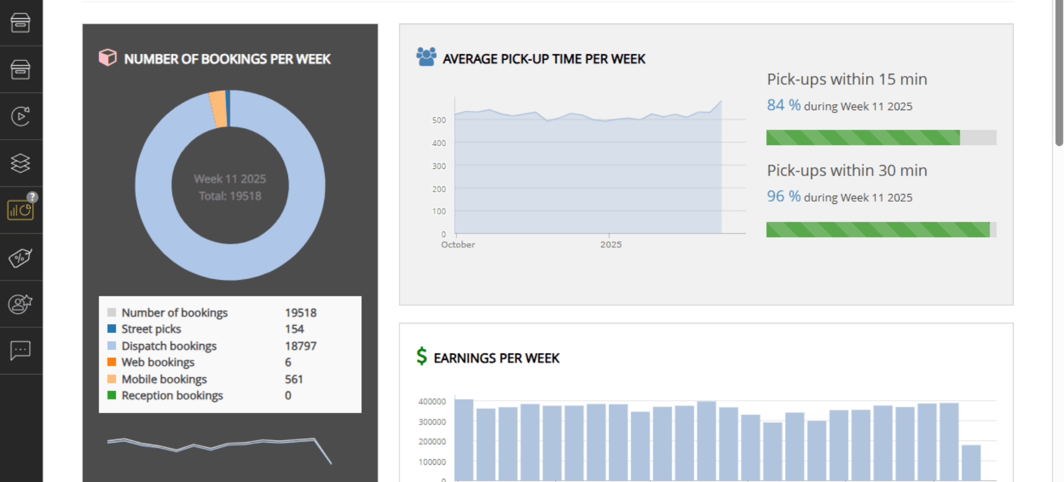Click the Street picks blue legend swatch
The image size is (1064, 482).
tap(112, 329)
